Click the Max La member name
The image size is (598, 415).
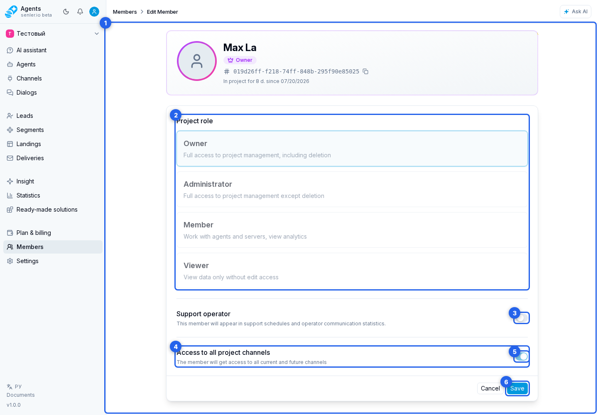pyautogui.click(x=240, y=48)
